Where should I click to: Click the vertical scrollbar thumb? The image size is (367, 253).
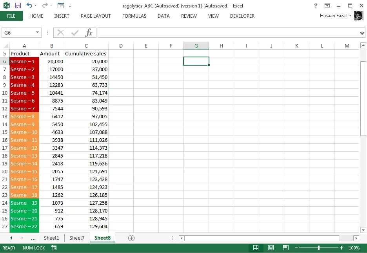pyautogui.click(x=363, y=99)
